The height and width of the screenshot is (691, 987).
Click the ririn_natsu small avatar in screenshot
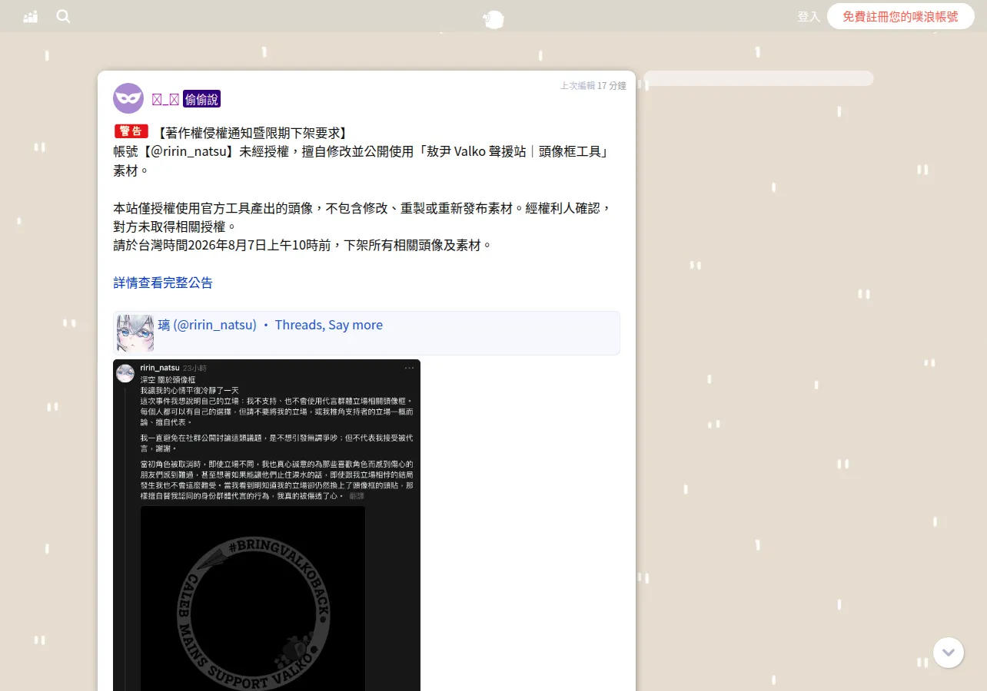pyautogui.click(x=125, y=373)
